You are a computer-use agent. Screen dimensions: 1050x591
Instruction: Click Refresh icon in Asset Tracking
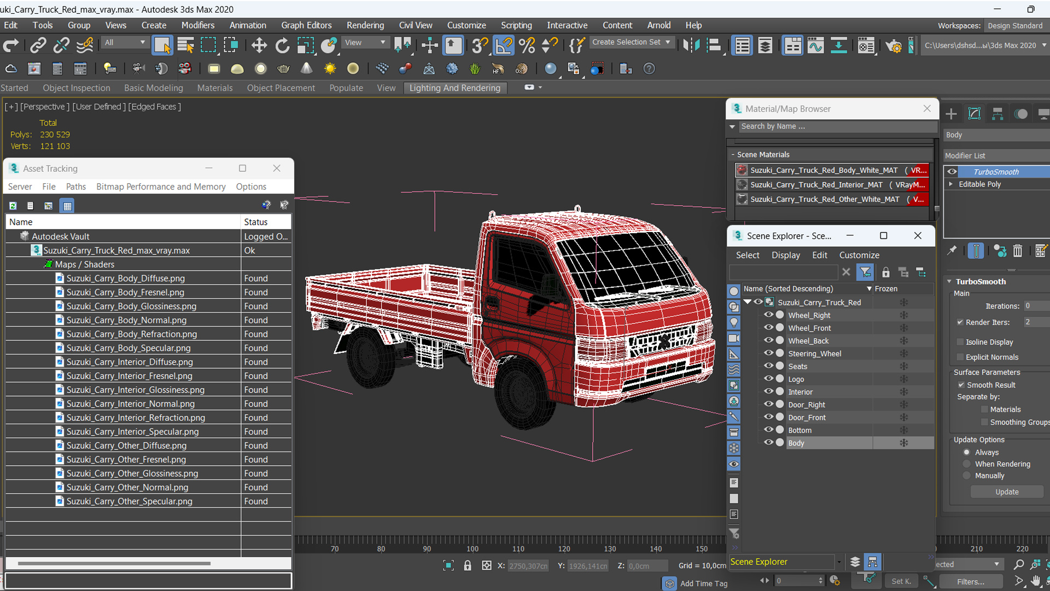[13, 206]
